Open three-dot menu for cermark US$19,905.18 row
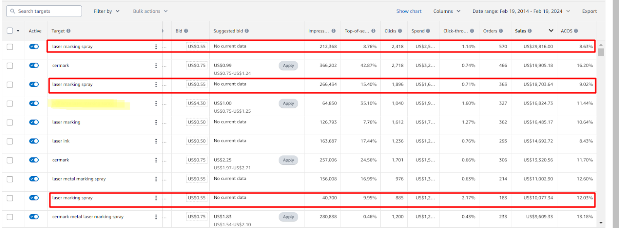This screenshot has height=228, width=619. click(156, 66)
